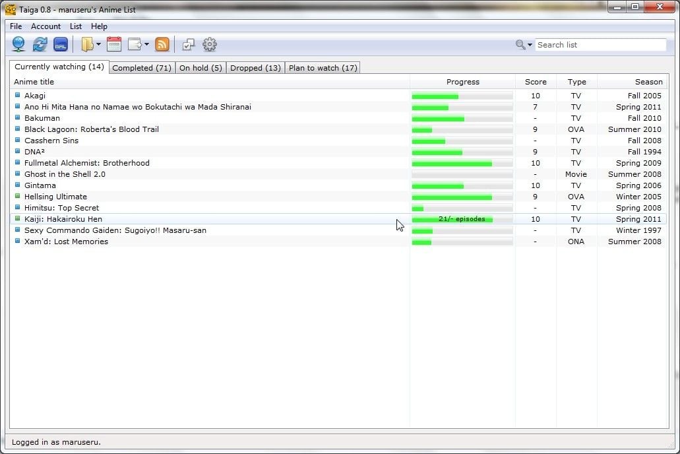Viewport: 680px width, 454px height.
Task: Switch to the Plan to watch (17) tab
Action: coord(323,68)
